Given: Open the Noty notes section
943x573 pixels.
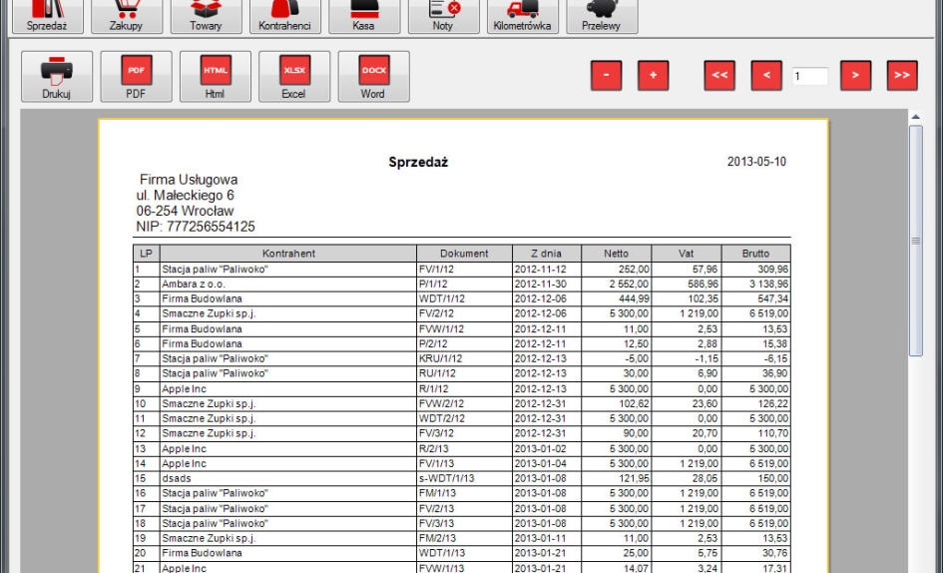Looking at the screenshot, I should [x=443, y=15].
